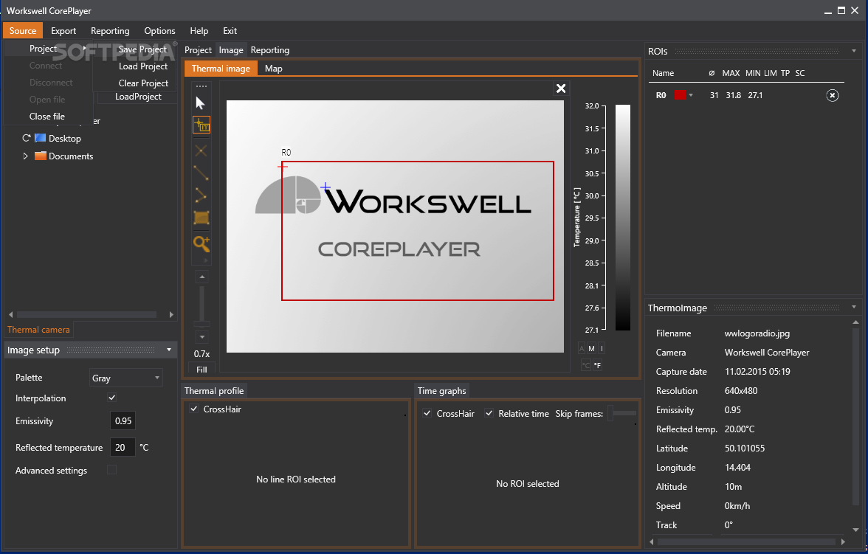Click zoom up arrow button

[x=202, y=277]
